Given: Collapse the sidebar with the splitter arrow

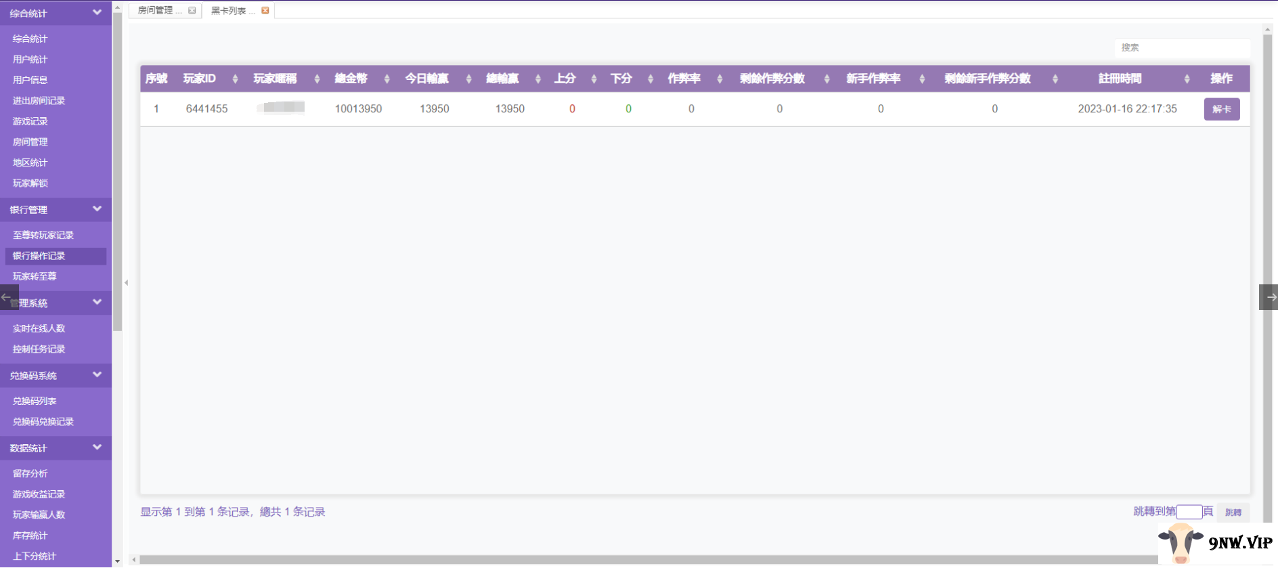Looking at the screenshot, I should 126,283.
